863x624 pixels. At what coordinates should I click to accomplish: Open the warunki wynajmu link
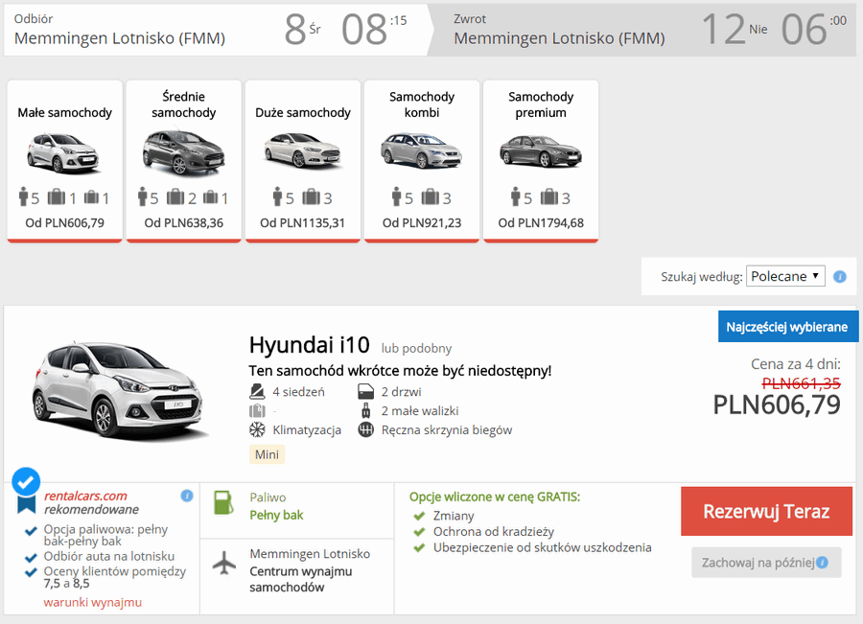92,603
